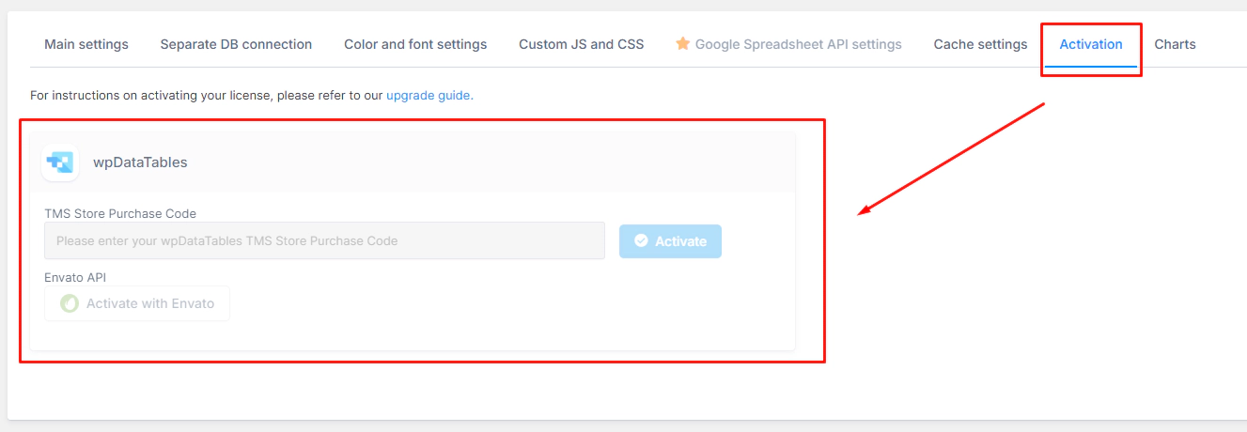The width and height of the screenshot is (1247, 432).
Task: Go to the Charts tab
Action: coord(1175,44)
